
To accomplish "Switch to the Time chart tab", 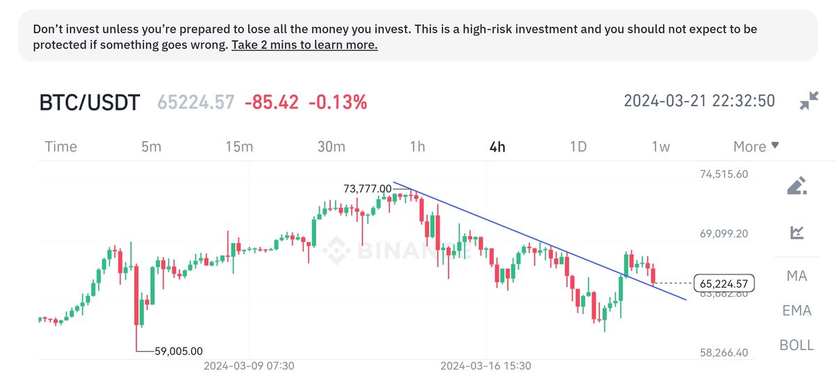I will [x=61, y=147].
